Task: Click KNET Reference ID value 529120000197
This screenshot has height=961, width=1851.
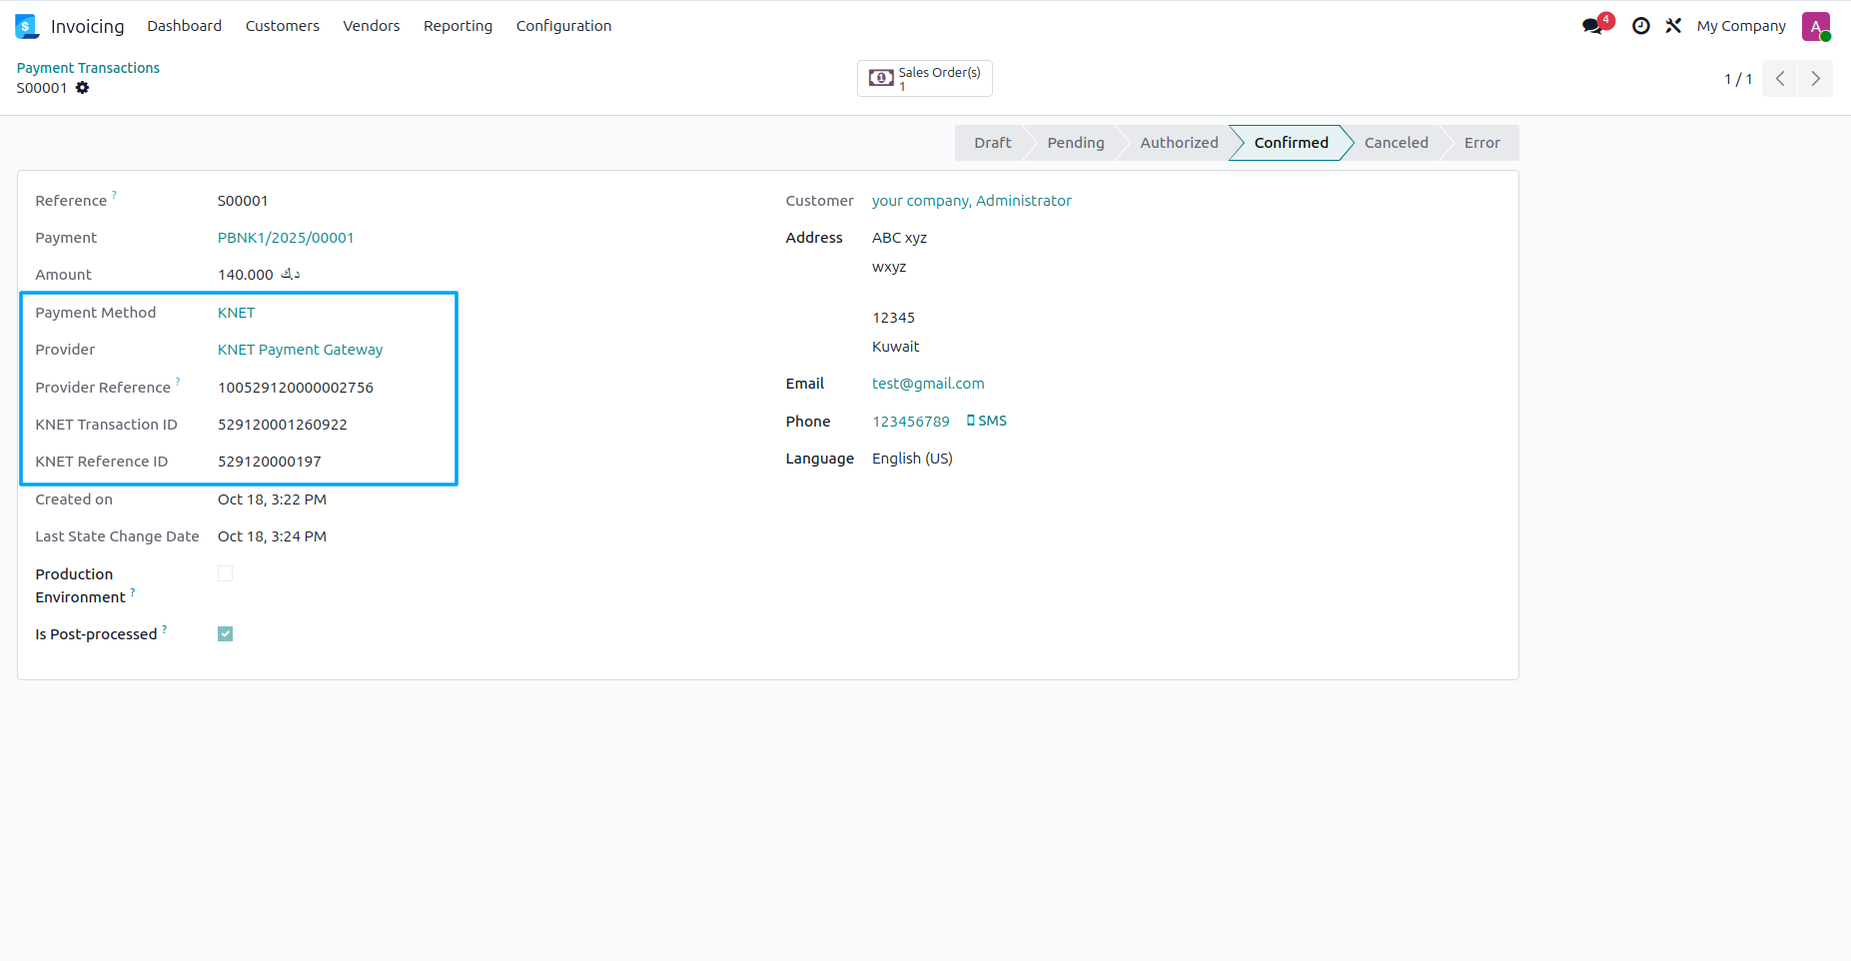Action: tap(270, 462)
